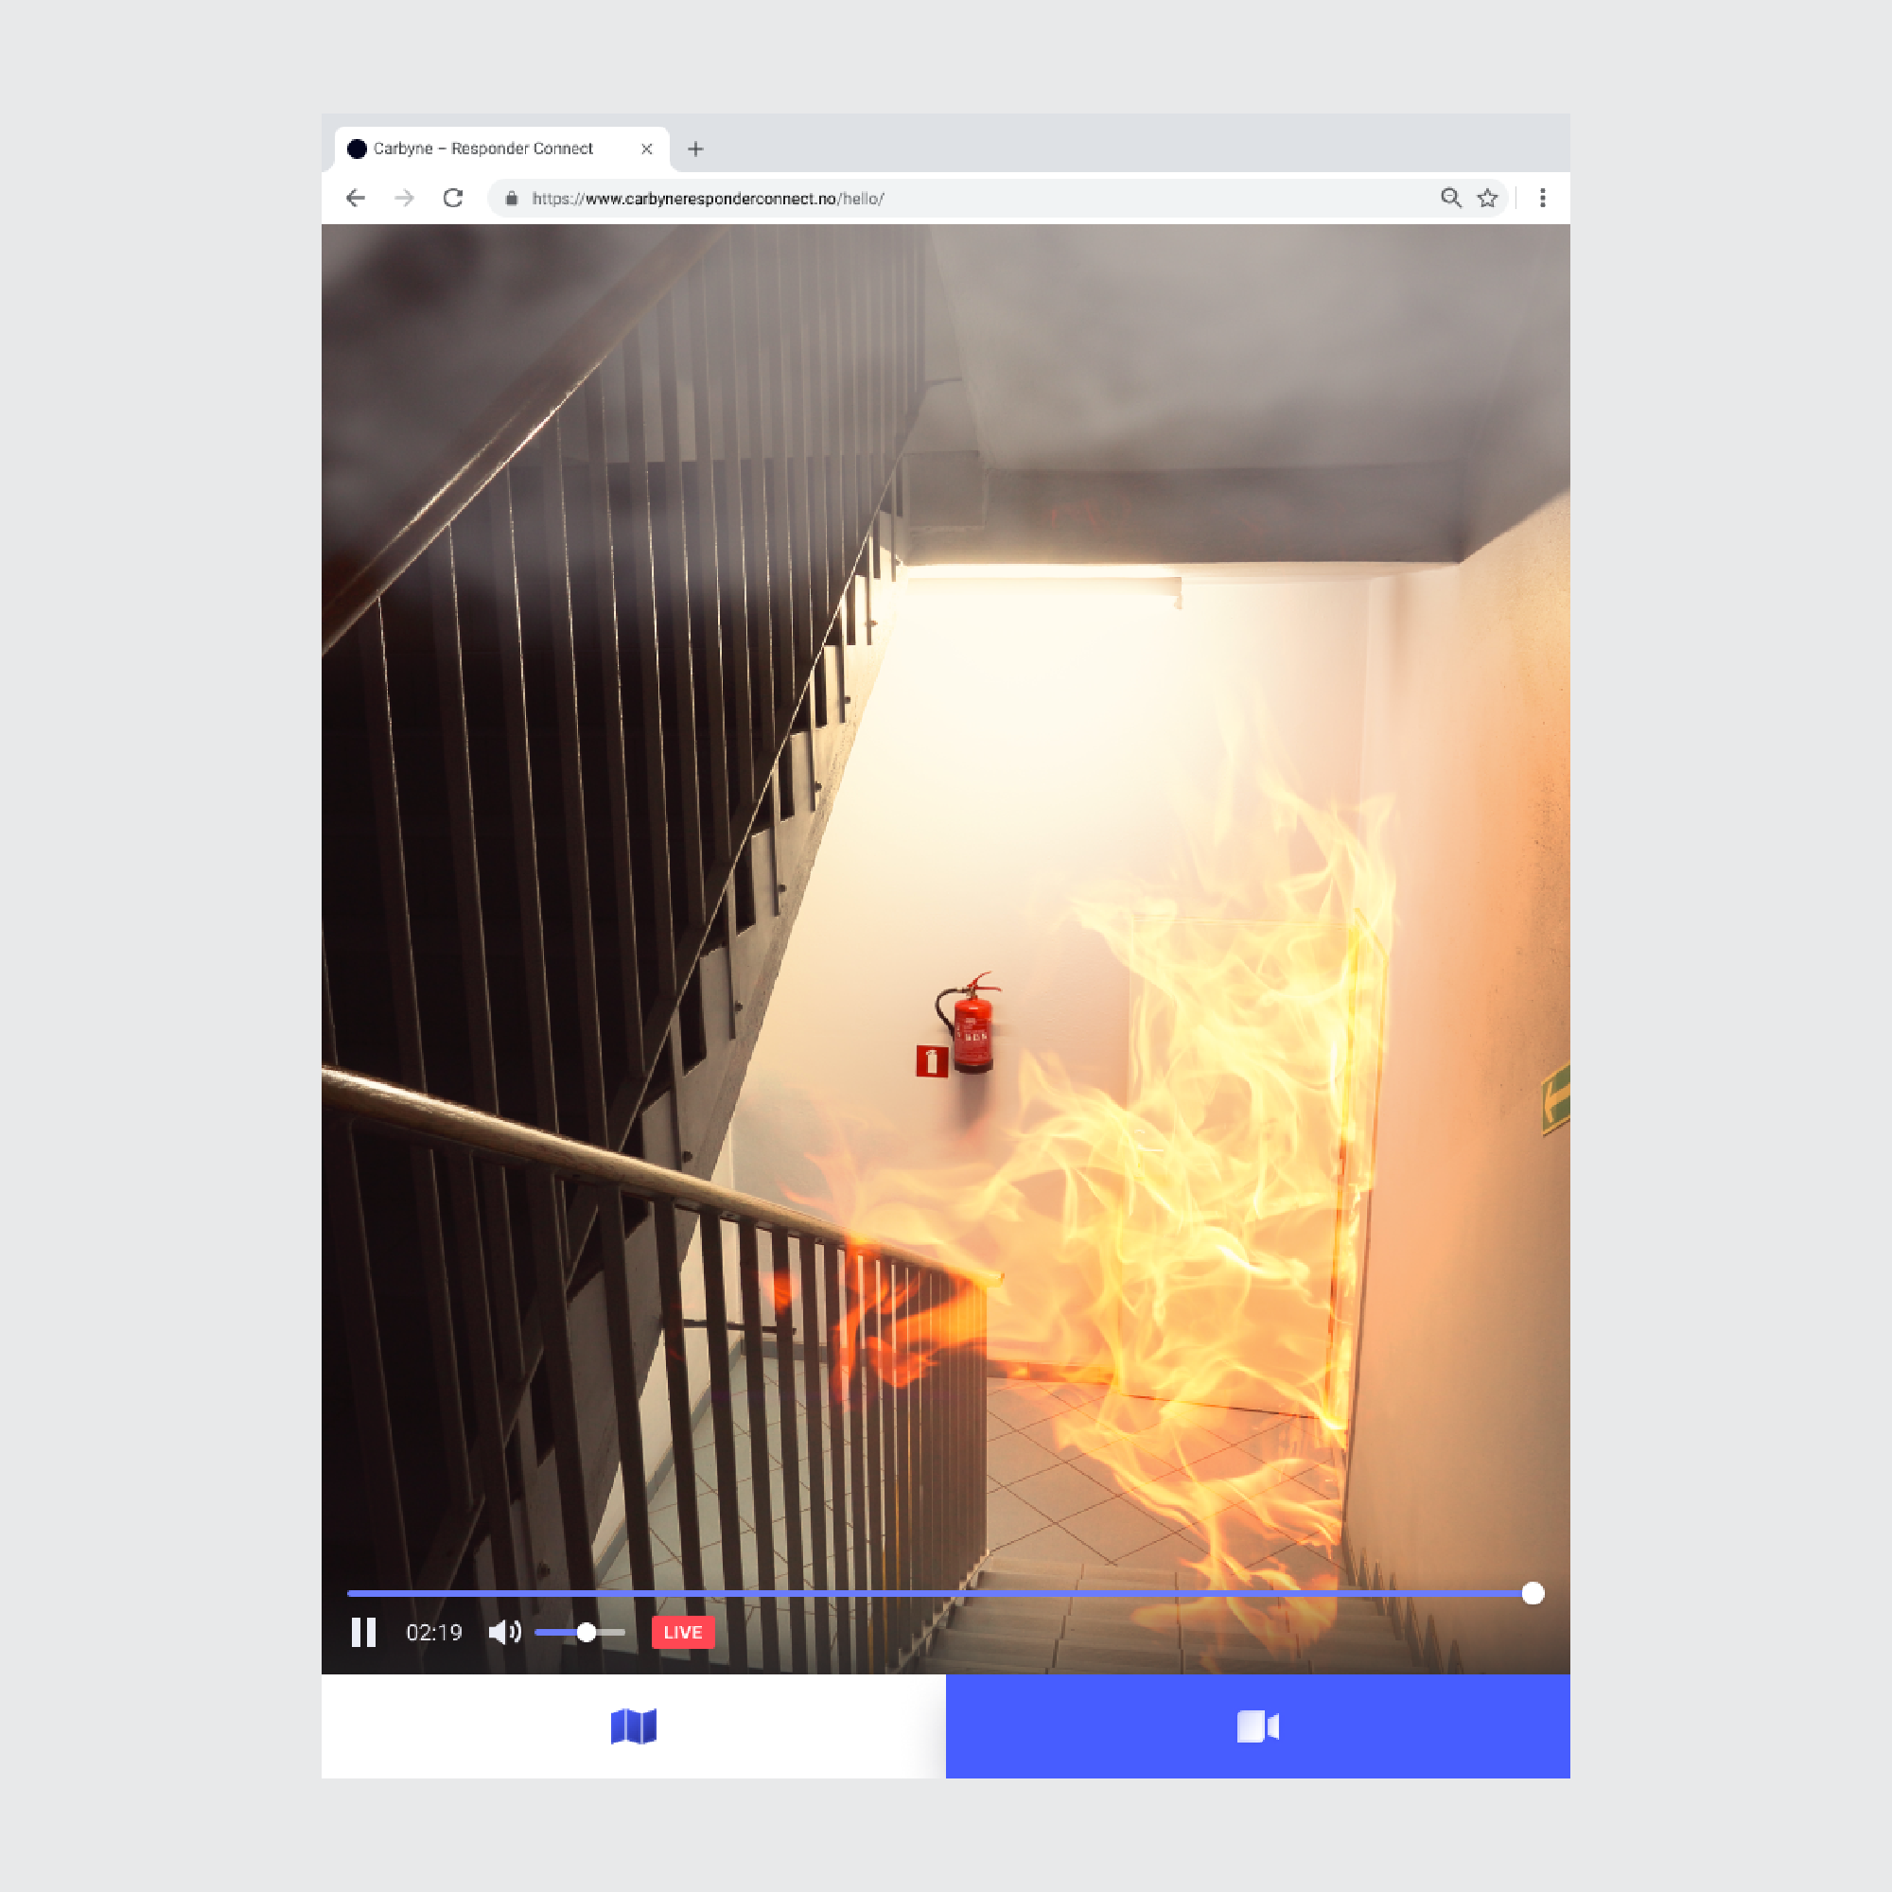Image resolution: width=1892 pixels, height=1892 pixels.
Task: Switch to the map view tab
Action: coord(634,1726)
